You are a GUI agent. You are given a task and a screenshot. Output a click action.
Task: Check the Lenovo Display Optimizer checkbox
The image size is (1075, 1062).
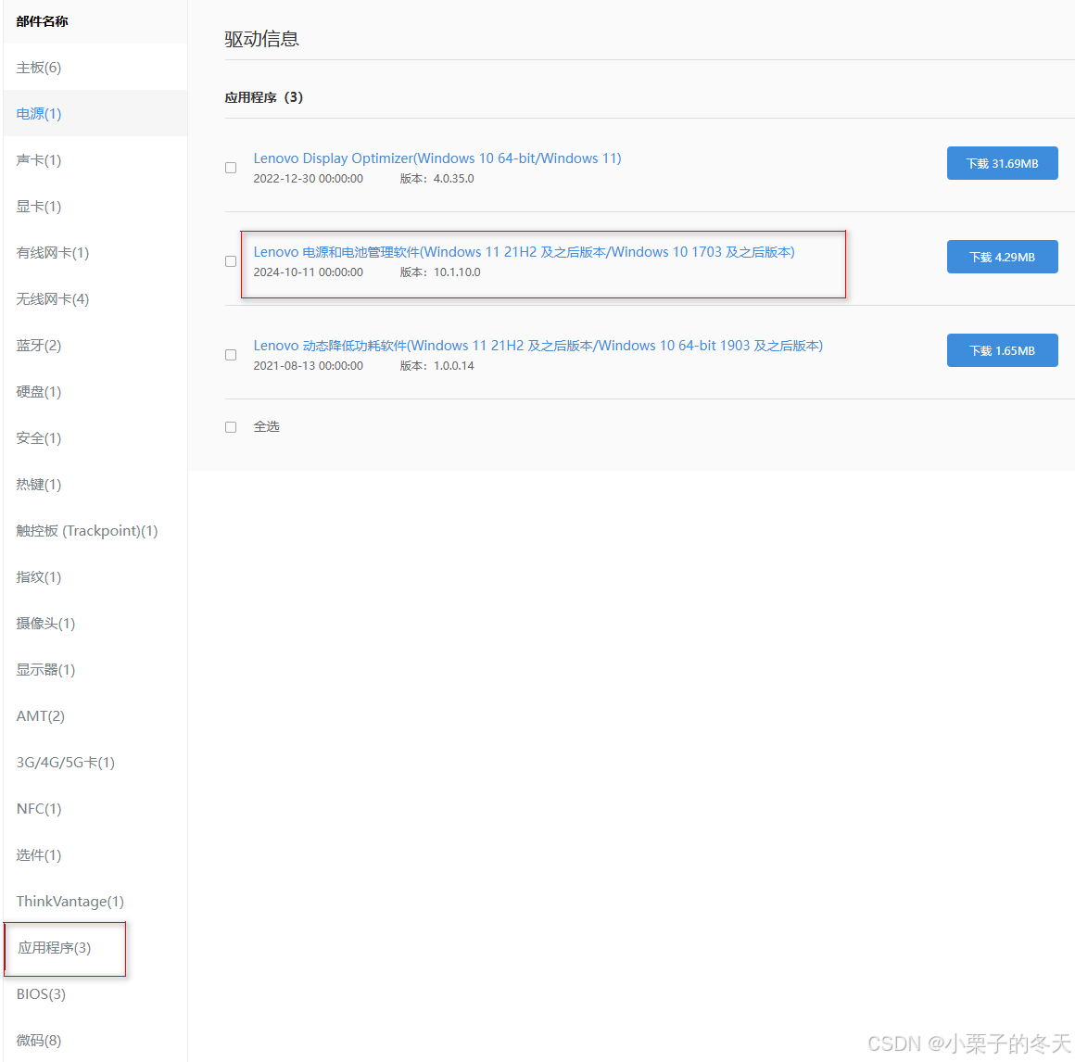pyautogui.click(x=231, y=168)
